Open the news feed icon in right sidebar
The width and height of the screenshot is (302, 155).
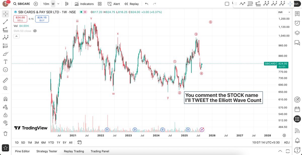[x=297, y=130]
